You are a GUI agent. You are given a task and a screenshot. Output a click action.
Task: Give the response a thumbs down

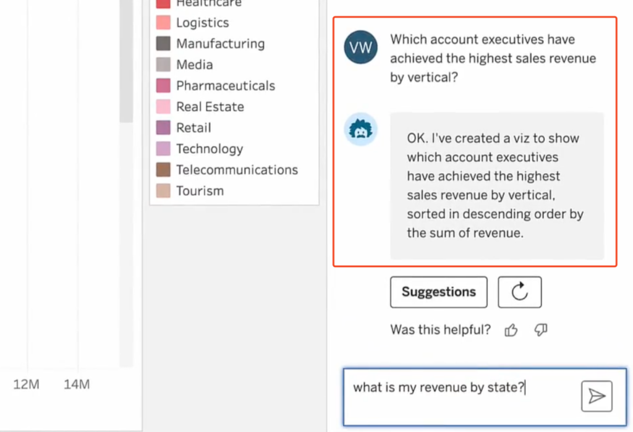pyautogui.click(x=540, y=330)
